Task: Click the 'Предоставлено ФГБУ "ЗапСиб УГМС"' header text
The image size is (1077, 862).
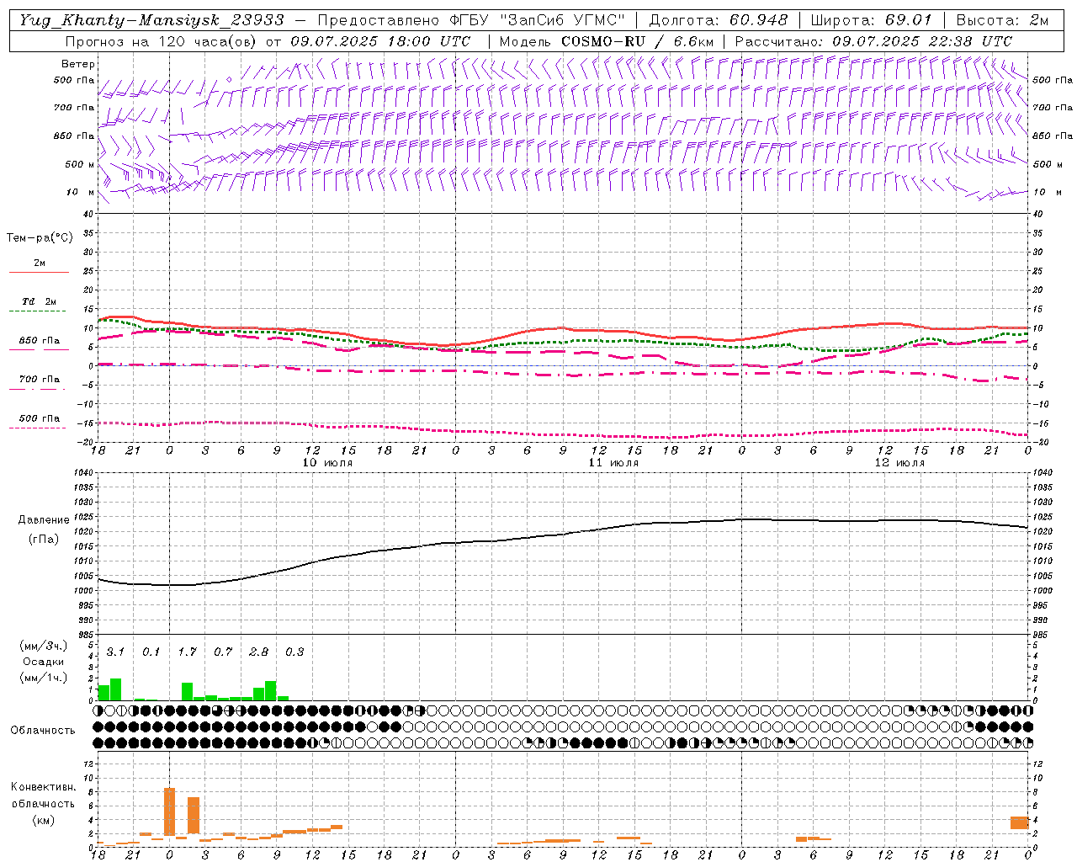Action: (x=471, y=20)
